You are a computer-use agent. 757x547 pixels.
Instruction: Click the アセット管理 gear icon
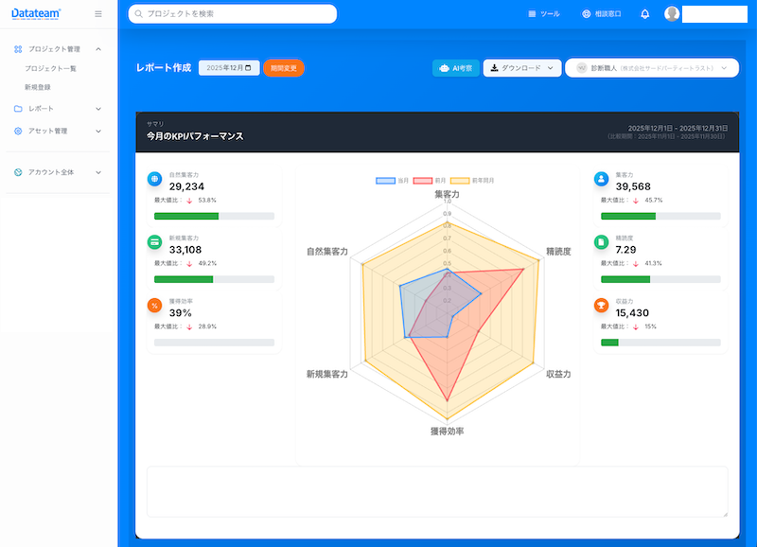(18, 131)
